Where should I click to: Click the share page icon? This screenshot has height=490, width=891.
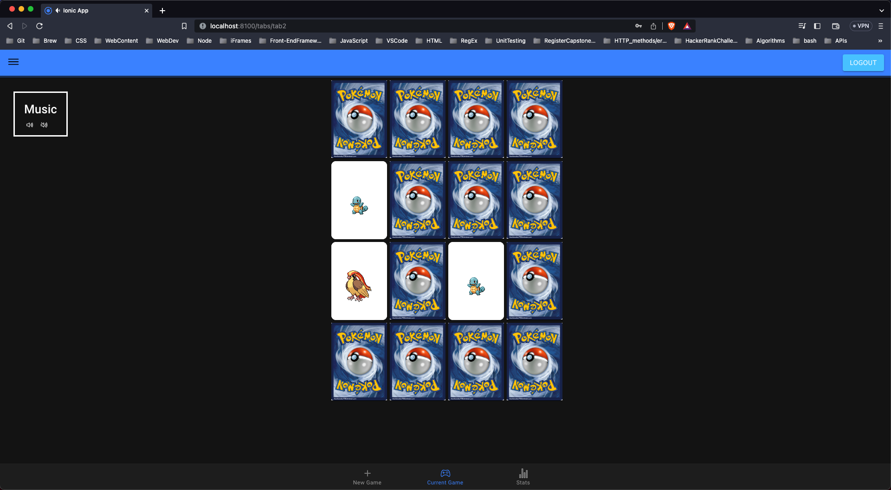click(x=653, y=26)
